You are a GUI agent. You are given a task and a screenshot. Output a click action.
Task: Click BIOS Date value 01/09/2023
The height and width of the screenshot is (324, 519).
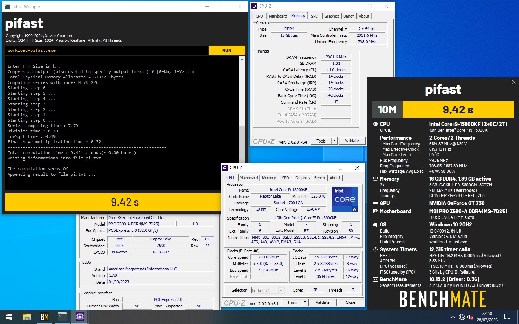coord(160,282)
